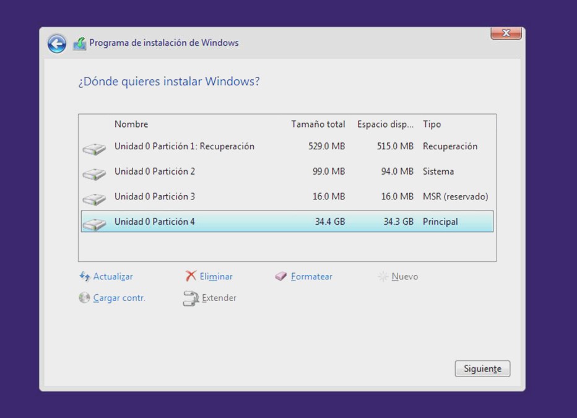Format the partition with the Formatear link
The width and height of the screenshot is (577, 418).
pyautogui.click(x=311, y=276)
